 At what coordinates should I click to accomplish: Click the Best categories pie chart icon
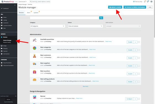(x=35, y=48)
